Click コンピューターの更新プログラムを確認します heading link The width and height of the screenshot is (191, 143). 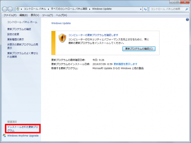(93, 35)
